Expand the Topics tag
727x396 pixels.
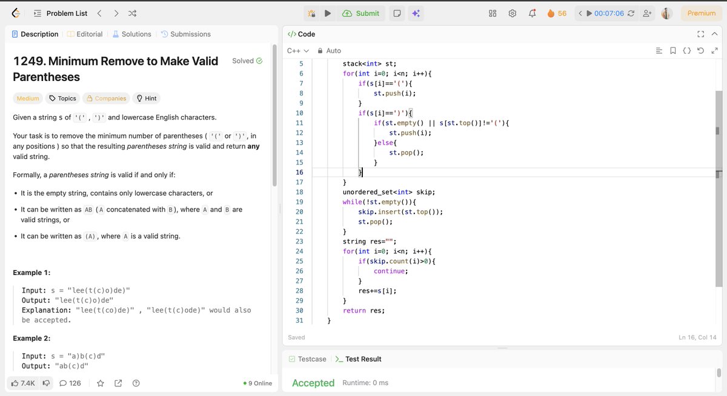(62, 99)
